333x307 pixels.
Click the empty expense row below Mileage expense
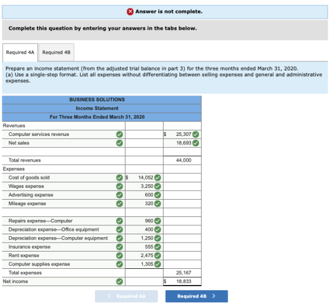coord(64,212)
